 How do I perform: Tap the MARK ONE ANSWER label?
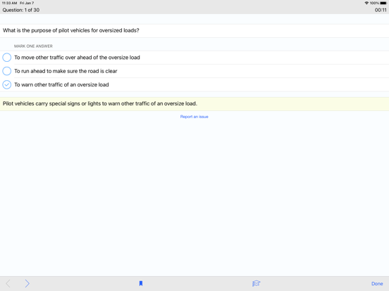click(x=33, y=46)
